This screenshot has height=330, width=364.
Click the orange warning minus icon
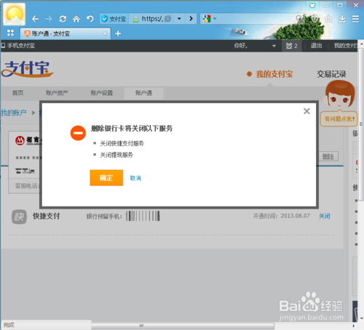coord(78,133)
